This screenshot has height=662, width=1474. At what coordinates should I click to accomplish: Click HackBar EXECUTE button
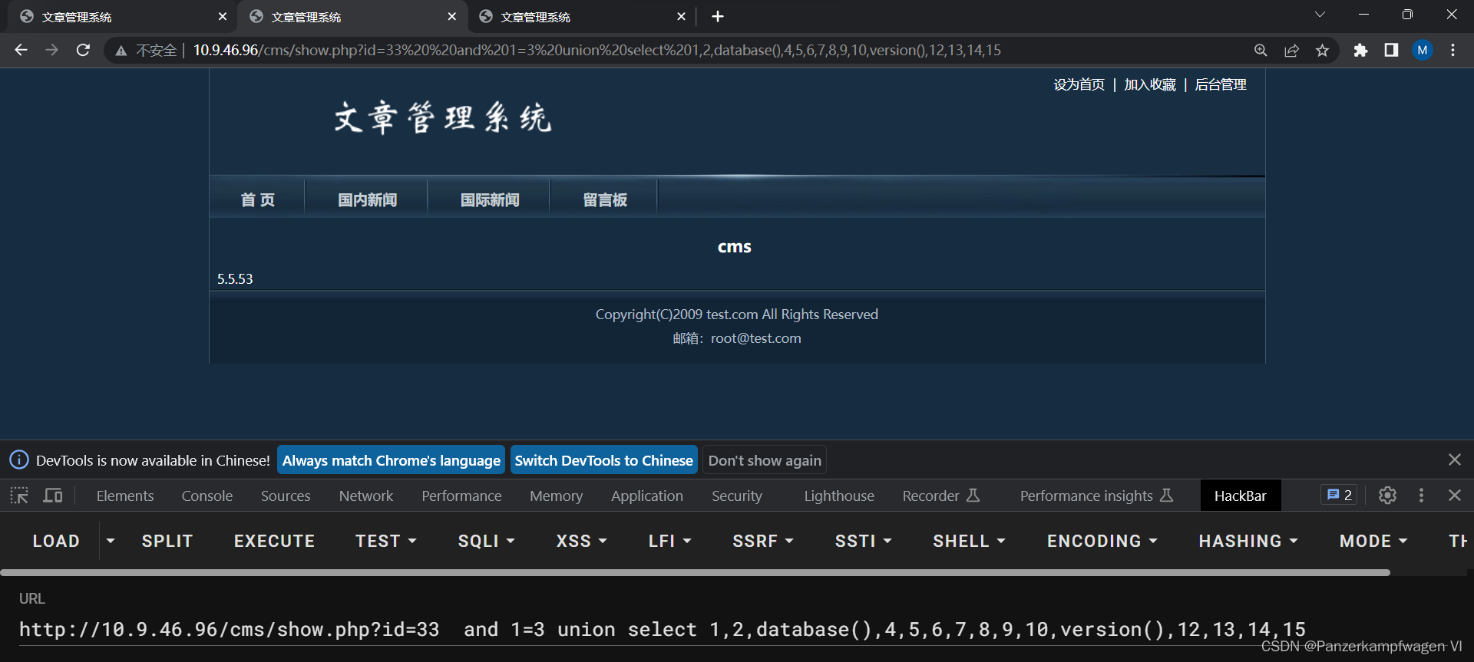pos(274,541)
